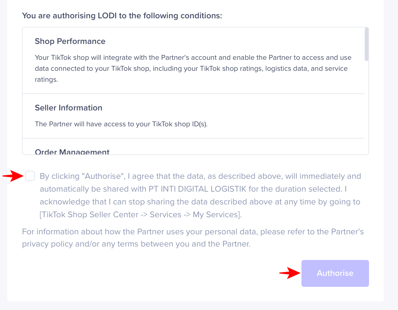Tick the data sharing agreement checkbox
This screenshot has width=398, height=310.
point(30,176)
